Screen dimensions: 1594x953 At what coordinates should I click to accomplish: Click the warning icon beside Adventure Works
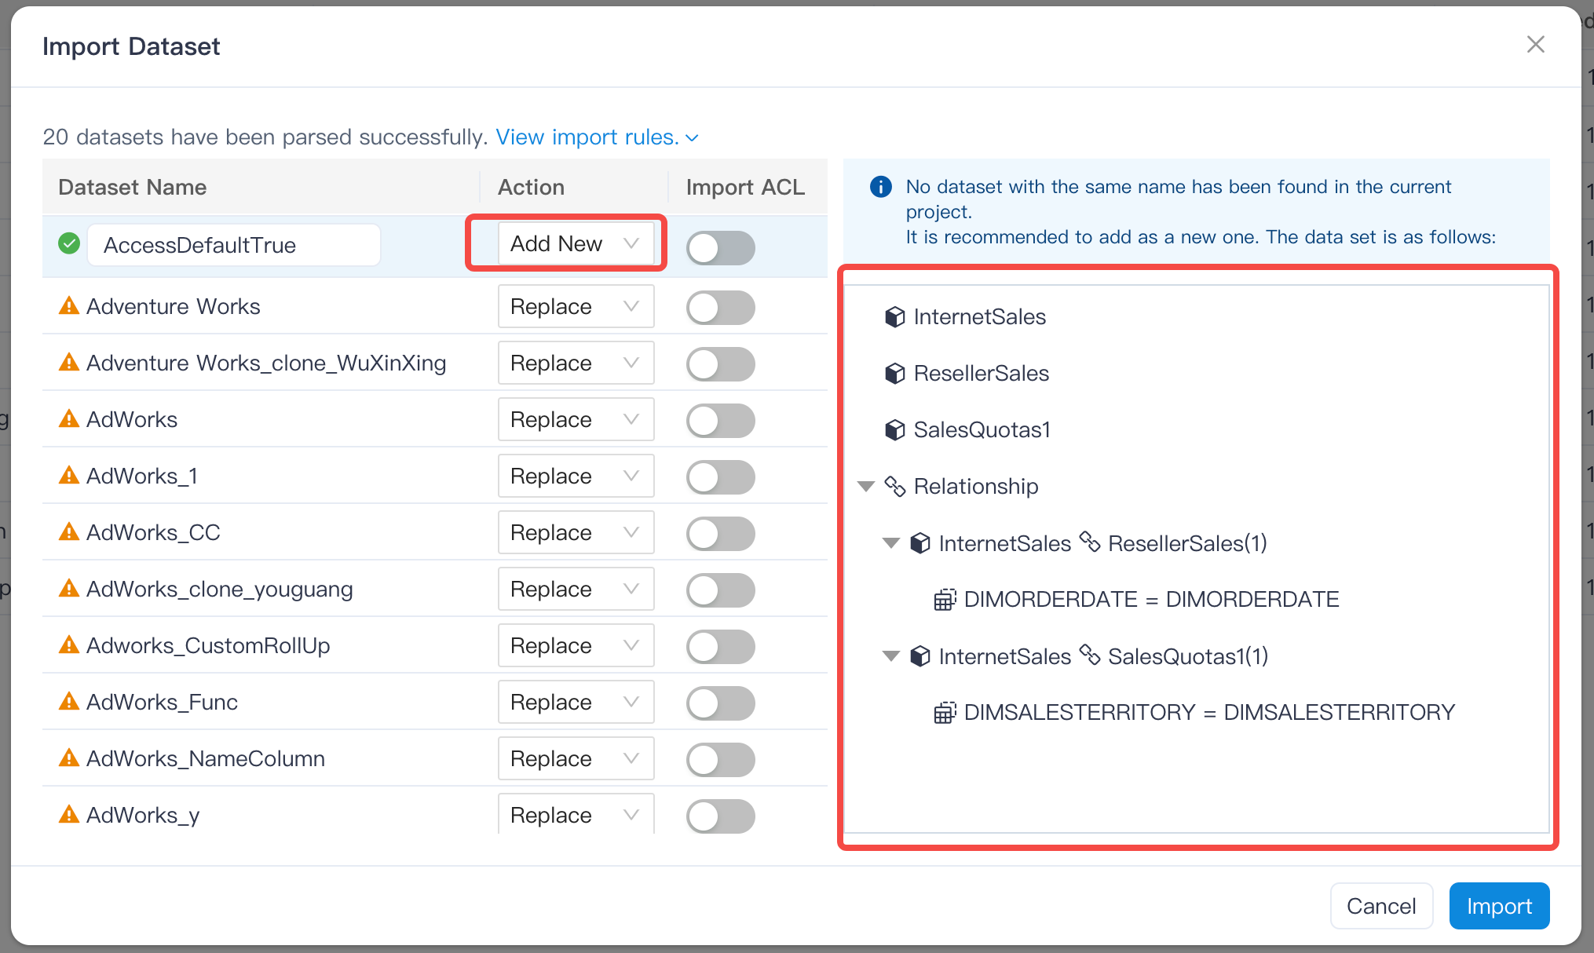(x=69, y=305)
